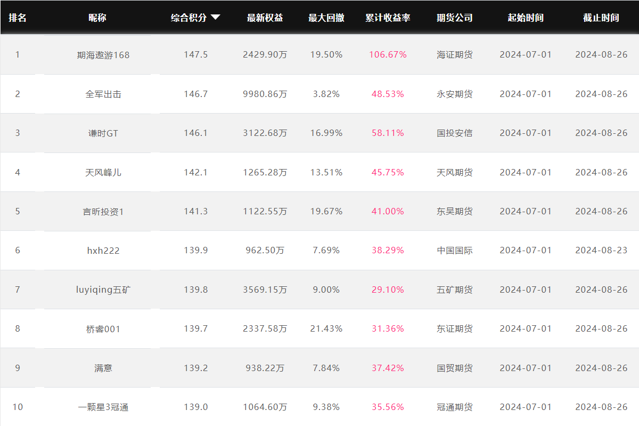Click max drawdown 21.43%
The height and width of the screenshot is (426, 639).
click(326, 328)
